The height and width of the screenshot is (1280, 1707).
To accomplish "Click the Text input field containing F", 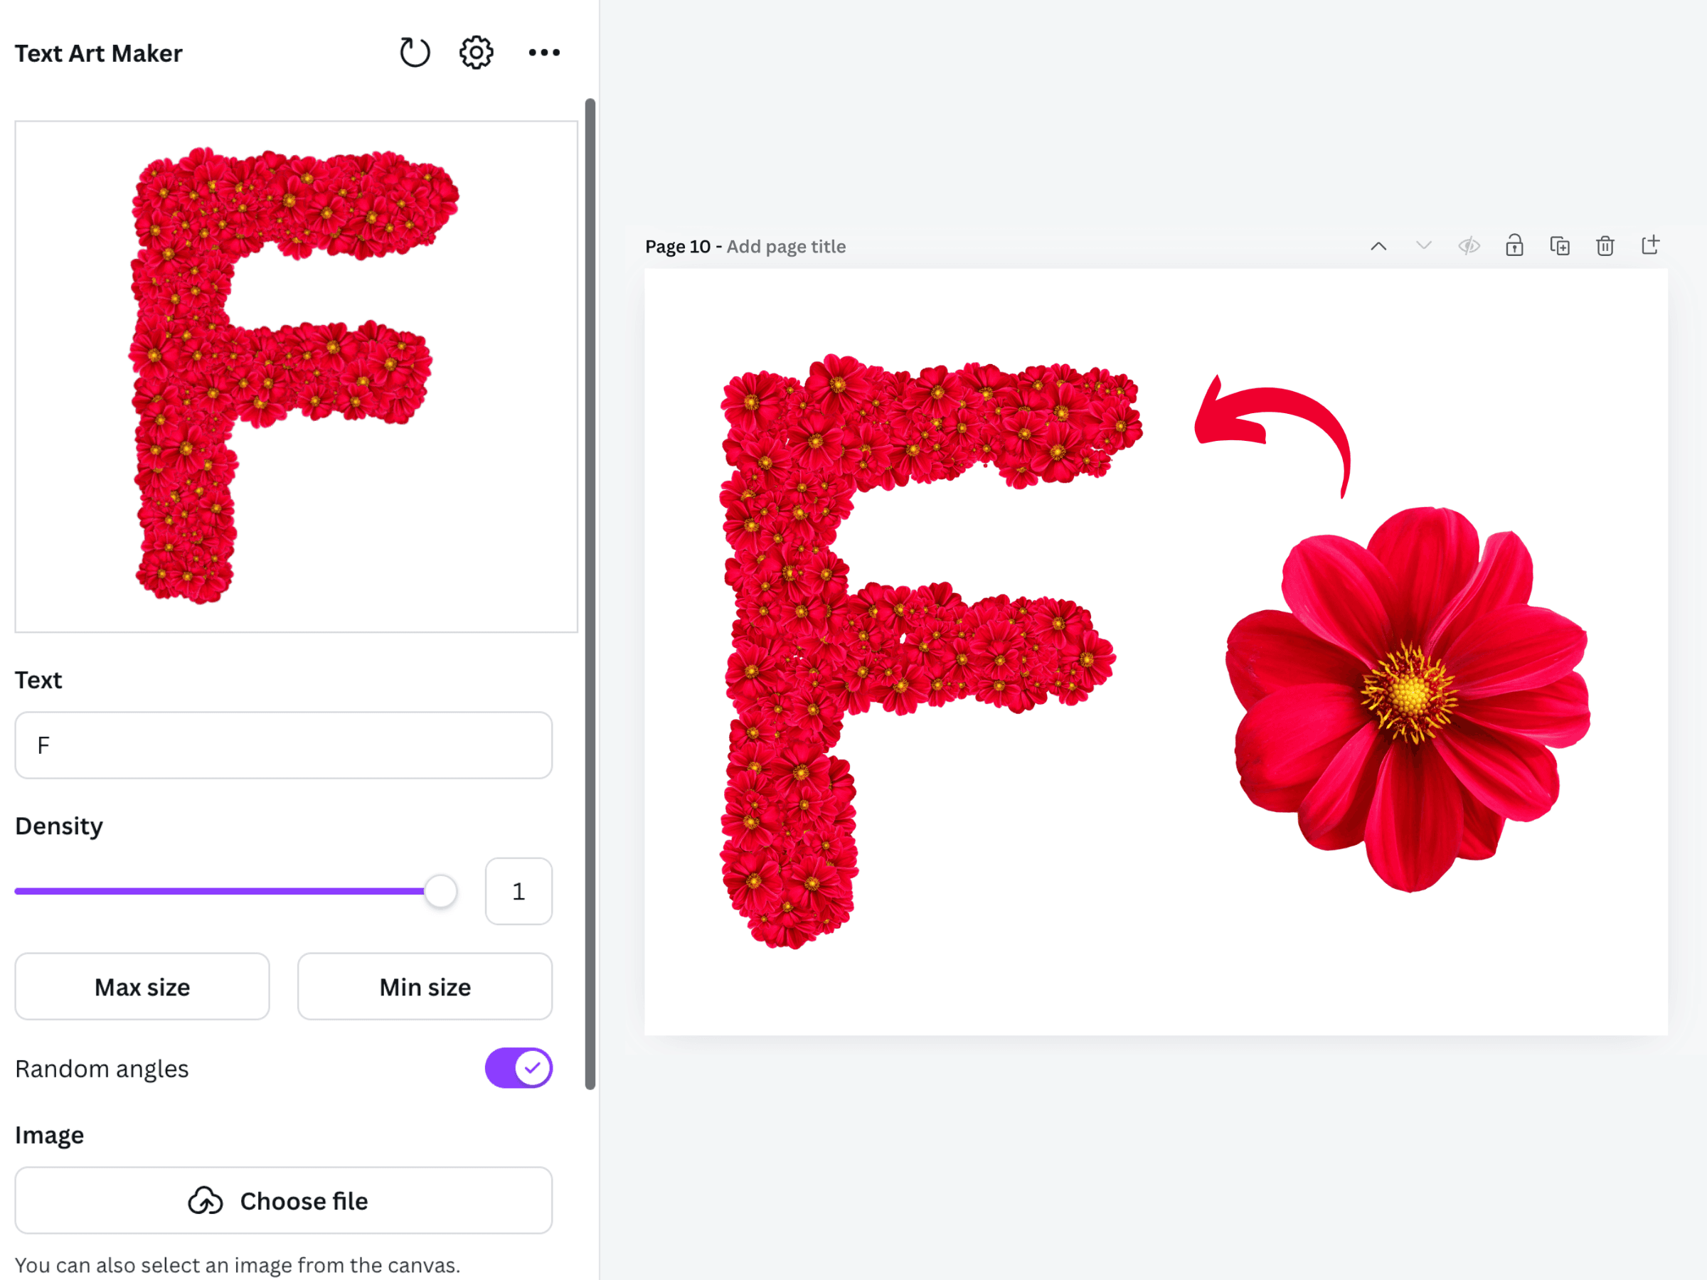I will tap(284, 745).
